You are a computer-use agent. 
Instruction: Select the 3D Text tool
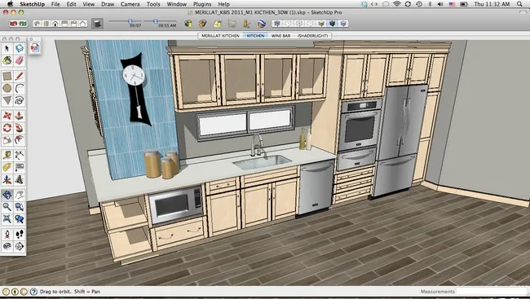20,180
